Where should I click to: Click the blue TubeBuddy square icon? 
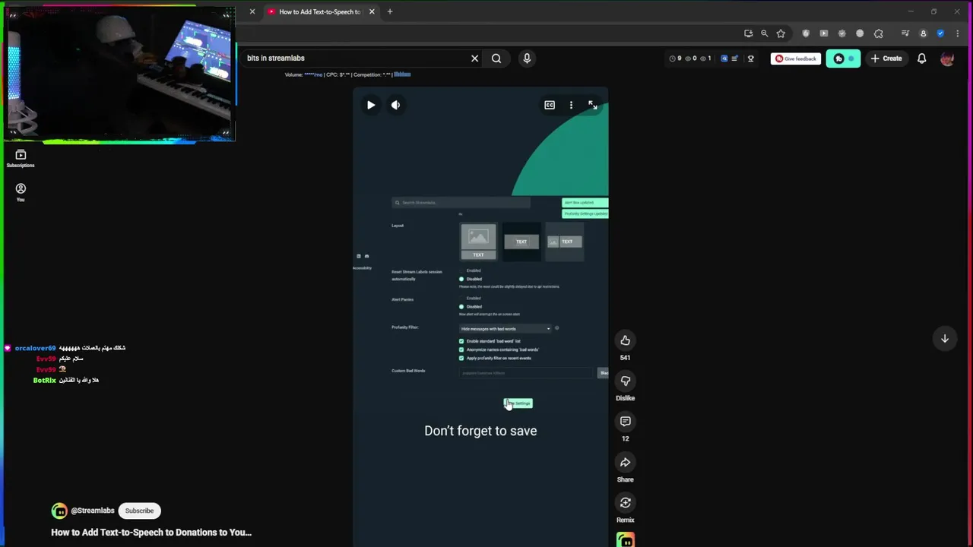(x=724, y=58)
